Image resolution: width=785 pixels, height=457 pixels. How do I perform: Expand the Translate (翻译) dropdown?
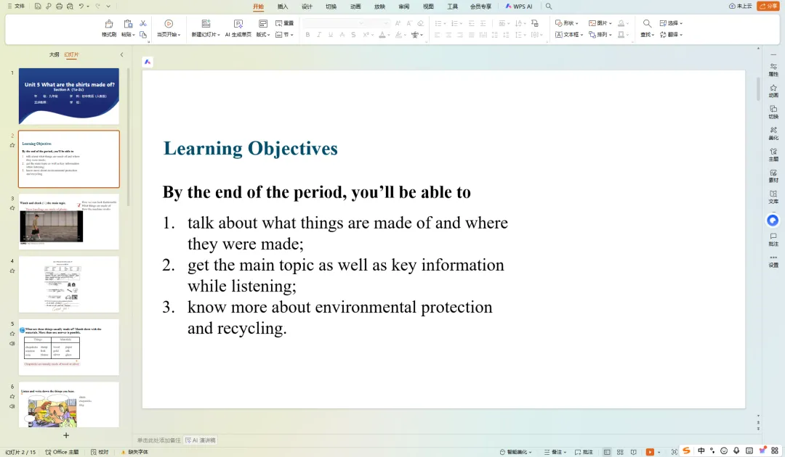(672, 35)
